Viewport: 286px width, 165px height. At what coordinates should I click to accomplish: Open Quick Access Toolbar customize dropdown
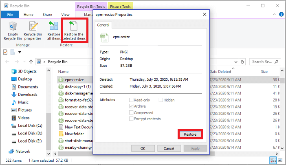(x=19, y=52)
